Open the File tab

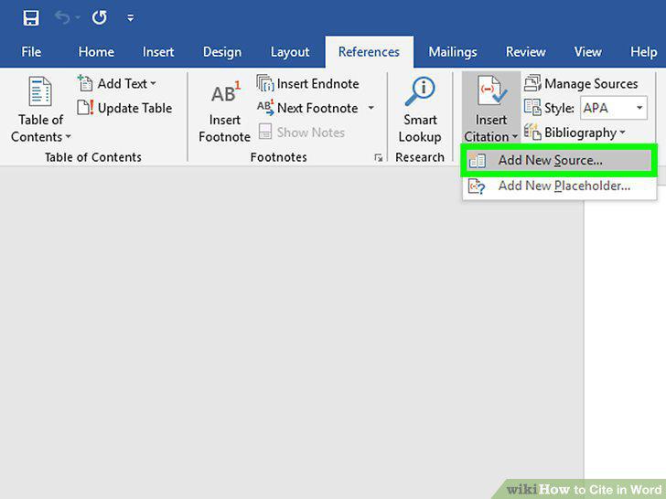tap(31, 52)
